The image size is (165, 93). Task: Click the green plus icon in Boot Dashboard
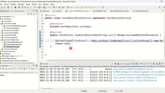point(32,69)
